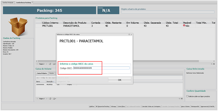218x111 pixels.
Task: Refresh the Caixa do Volume grid
Action: pyautogui.click(x=50, y=99)
